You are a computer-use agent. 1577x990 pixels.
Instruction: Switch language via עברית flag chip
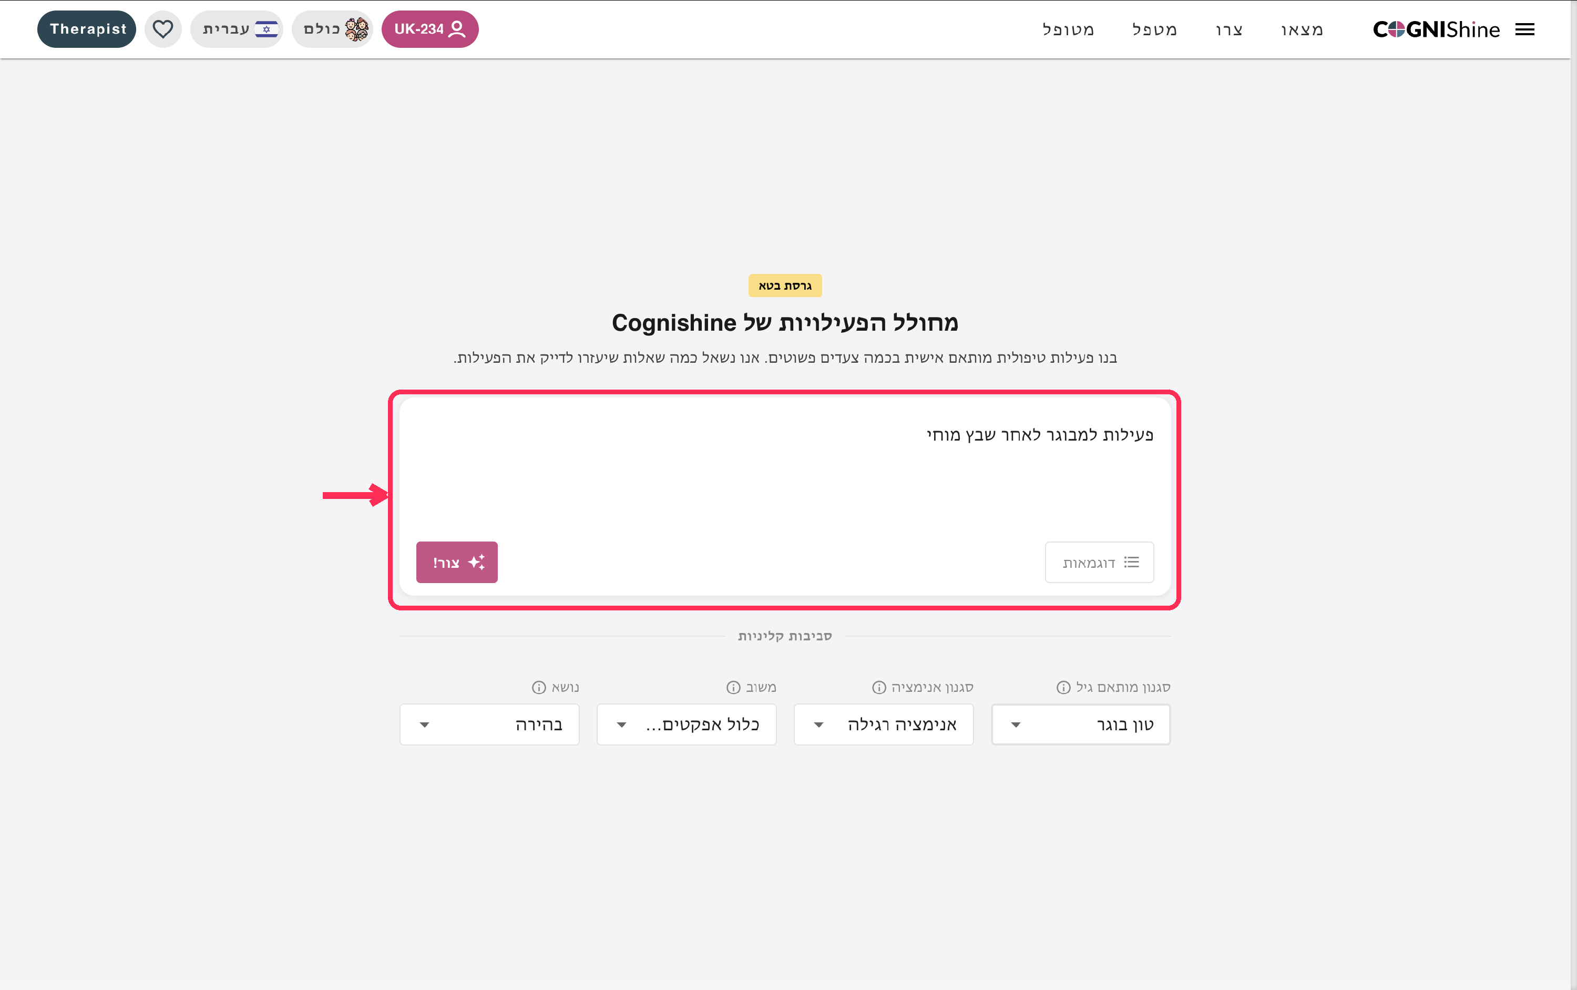(237, 29)
